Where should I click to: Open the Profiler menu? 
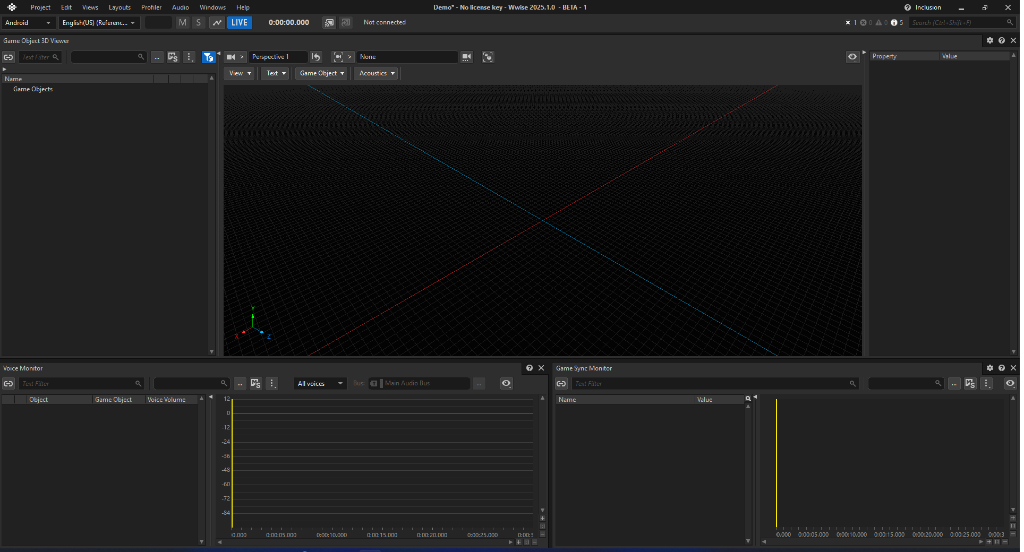pos(151,7)
